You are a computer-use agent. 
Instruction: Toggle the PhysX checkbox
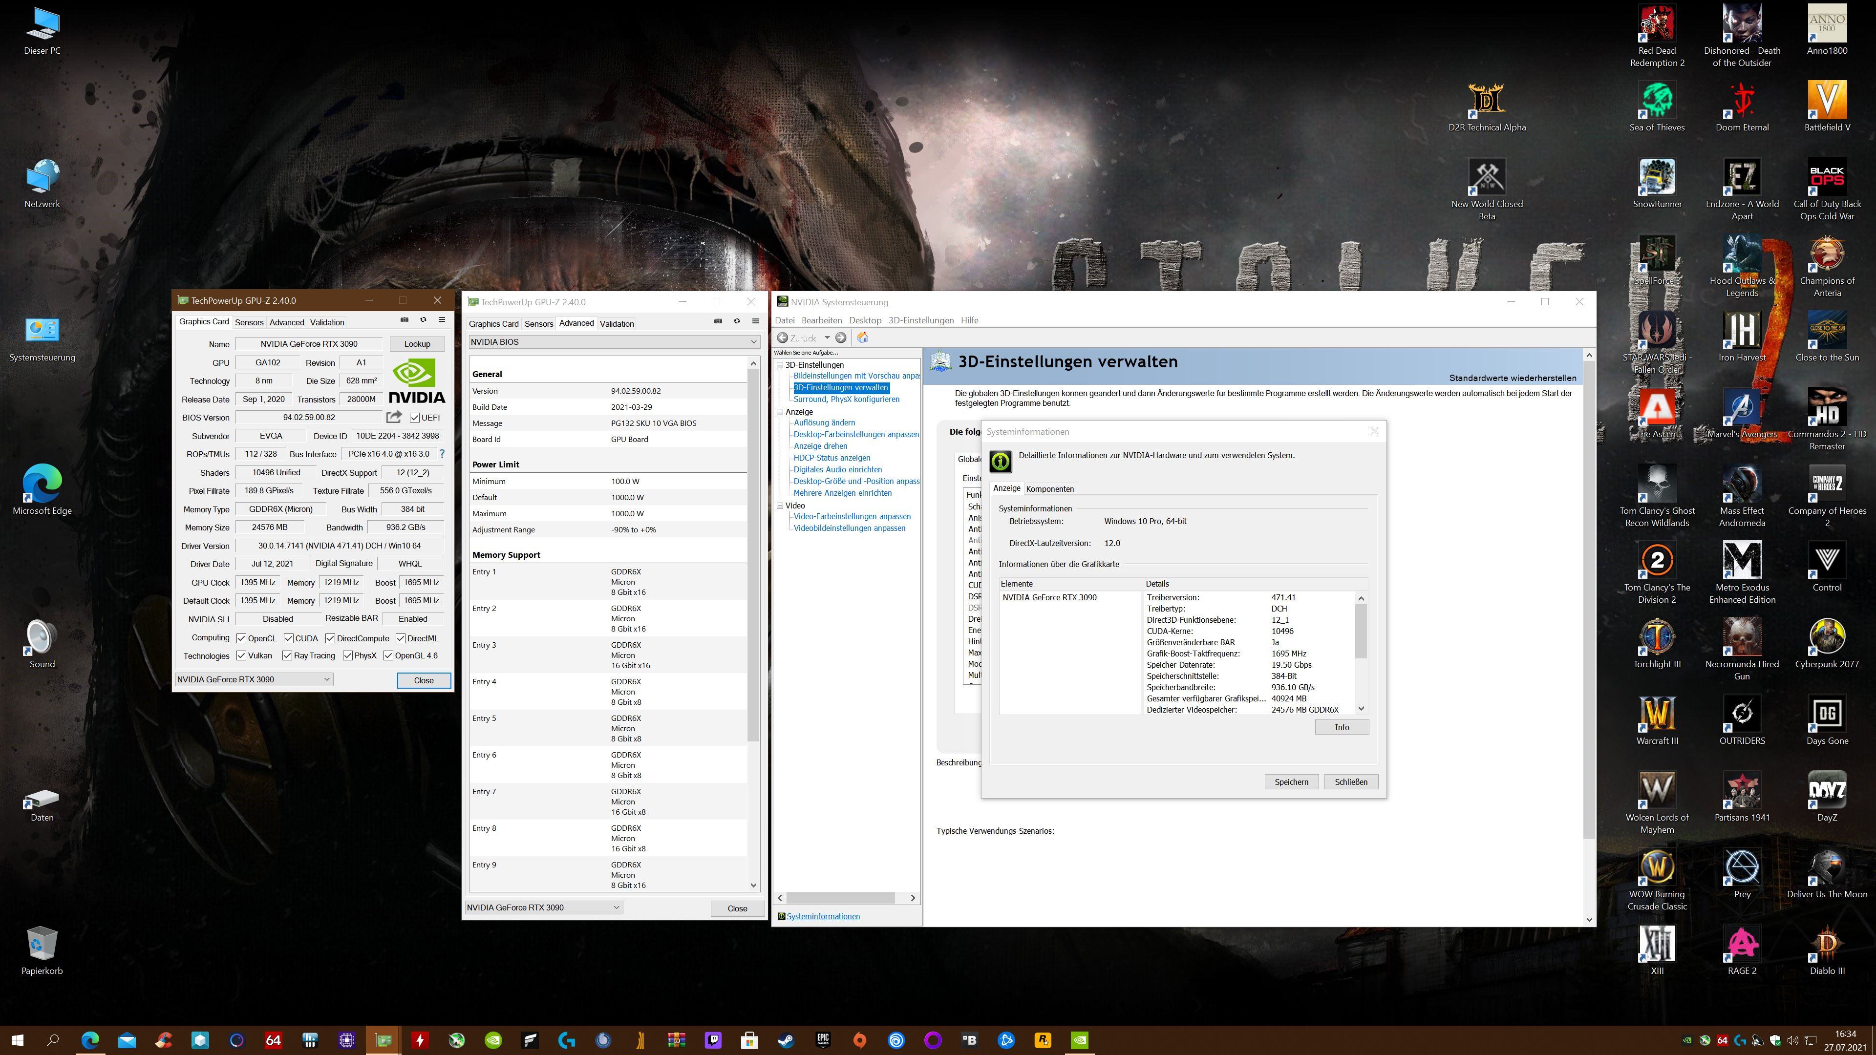pos(347,656)
